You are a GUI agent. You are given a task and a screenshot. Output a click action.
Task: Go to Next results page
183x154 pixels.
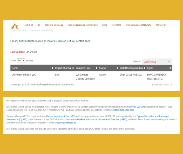[168, 85]
